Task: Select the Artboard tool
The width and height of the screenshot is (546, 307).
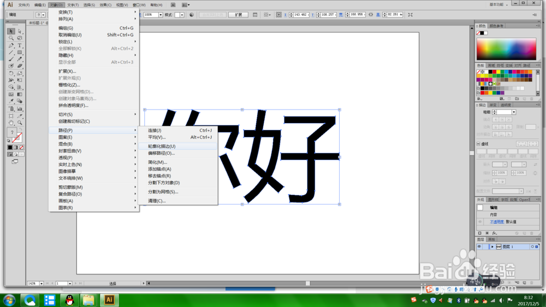Action: pos(11,116)
